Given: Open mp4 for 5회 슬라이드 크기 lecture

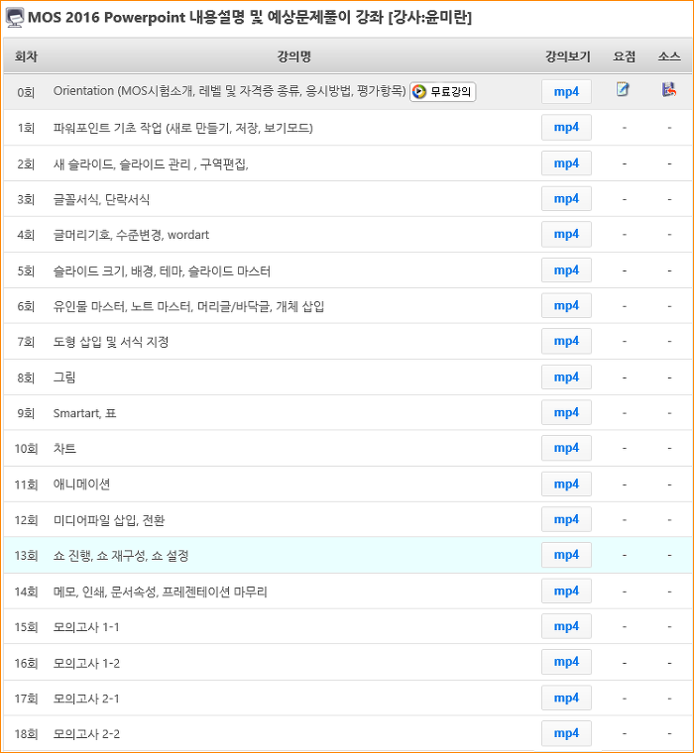Looking at the screenshot, I should coord(566,270).
